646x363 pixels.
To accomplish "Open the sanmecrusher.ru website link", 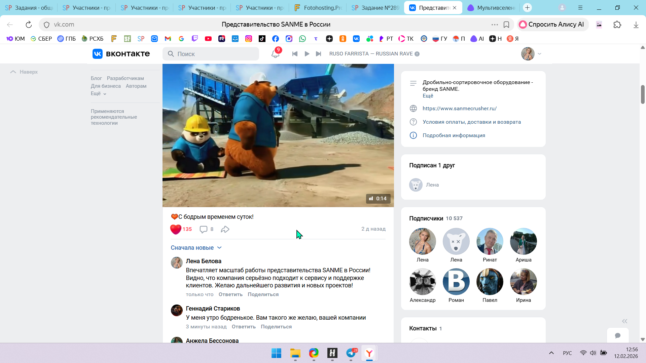I will coord(460,109).
